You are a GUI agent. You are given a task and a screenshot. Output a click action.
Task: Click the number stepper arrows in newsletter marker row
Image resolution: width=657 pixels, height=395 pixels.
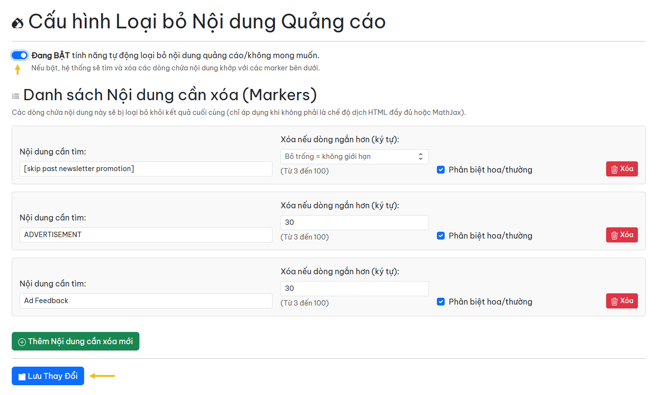[420, 156]
